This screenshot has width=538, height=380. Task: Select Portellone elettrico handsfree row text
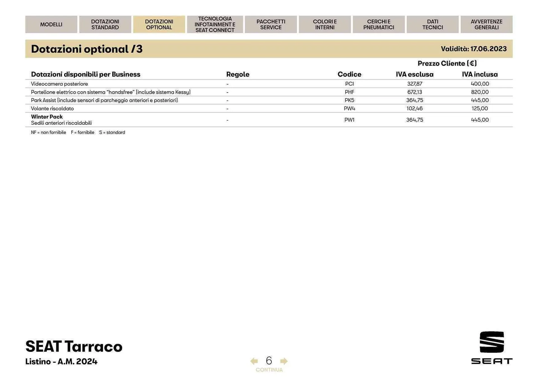[111, 92]
